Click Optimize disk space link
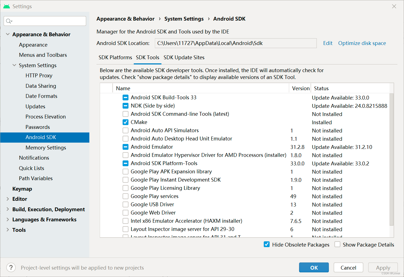The height and width of the screenshot is (277, 404). tap(362, 43)
